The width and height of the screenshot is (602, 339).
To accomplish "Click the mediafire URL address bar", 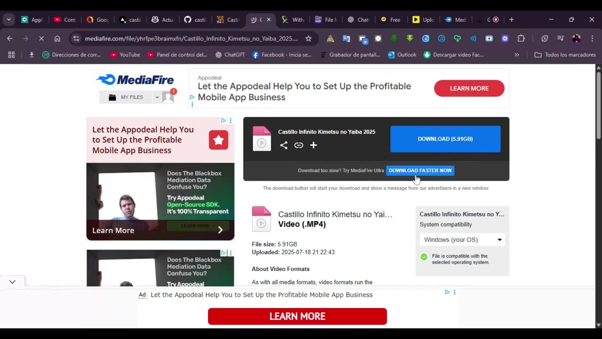I will (x=191, y=39).
